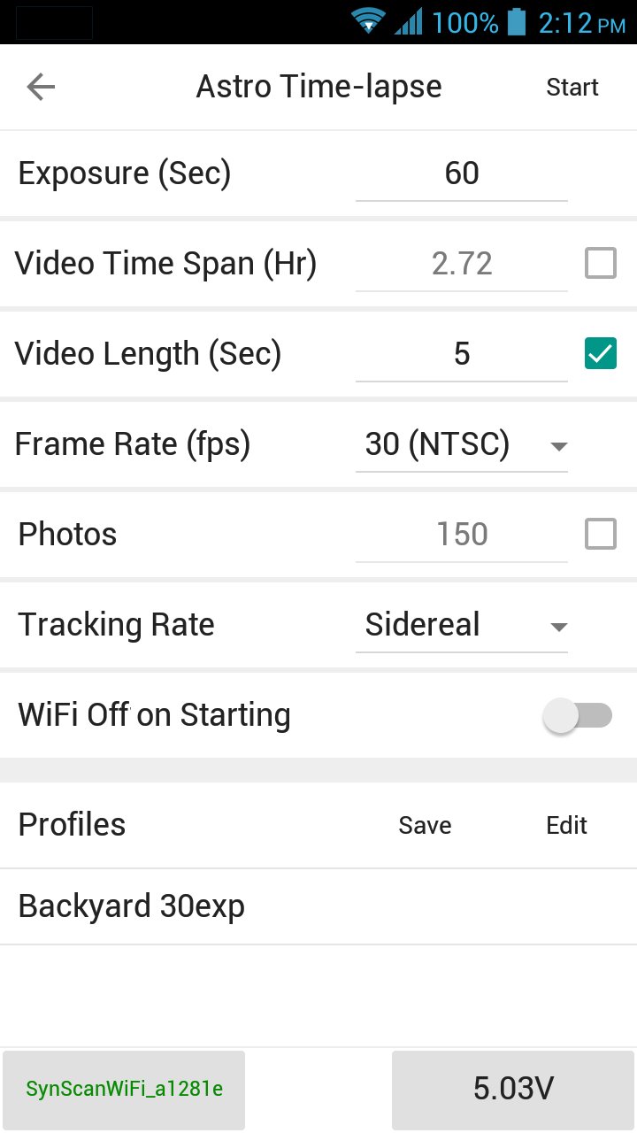
Task: Tap the 5.03V voltage indicator
Action: click(x=513, y=1090)
